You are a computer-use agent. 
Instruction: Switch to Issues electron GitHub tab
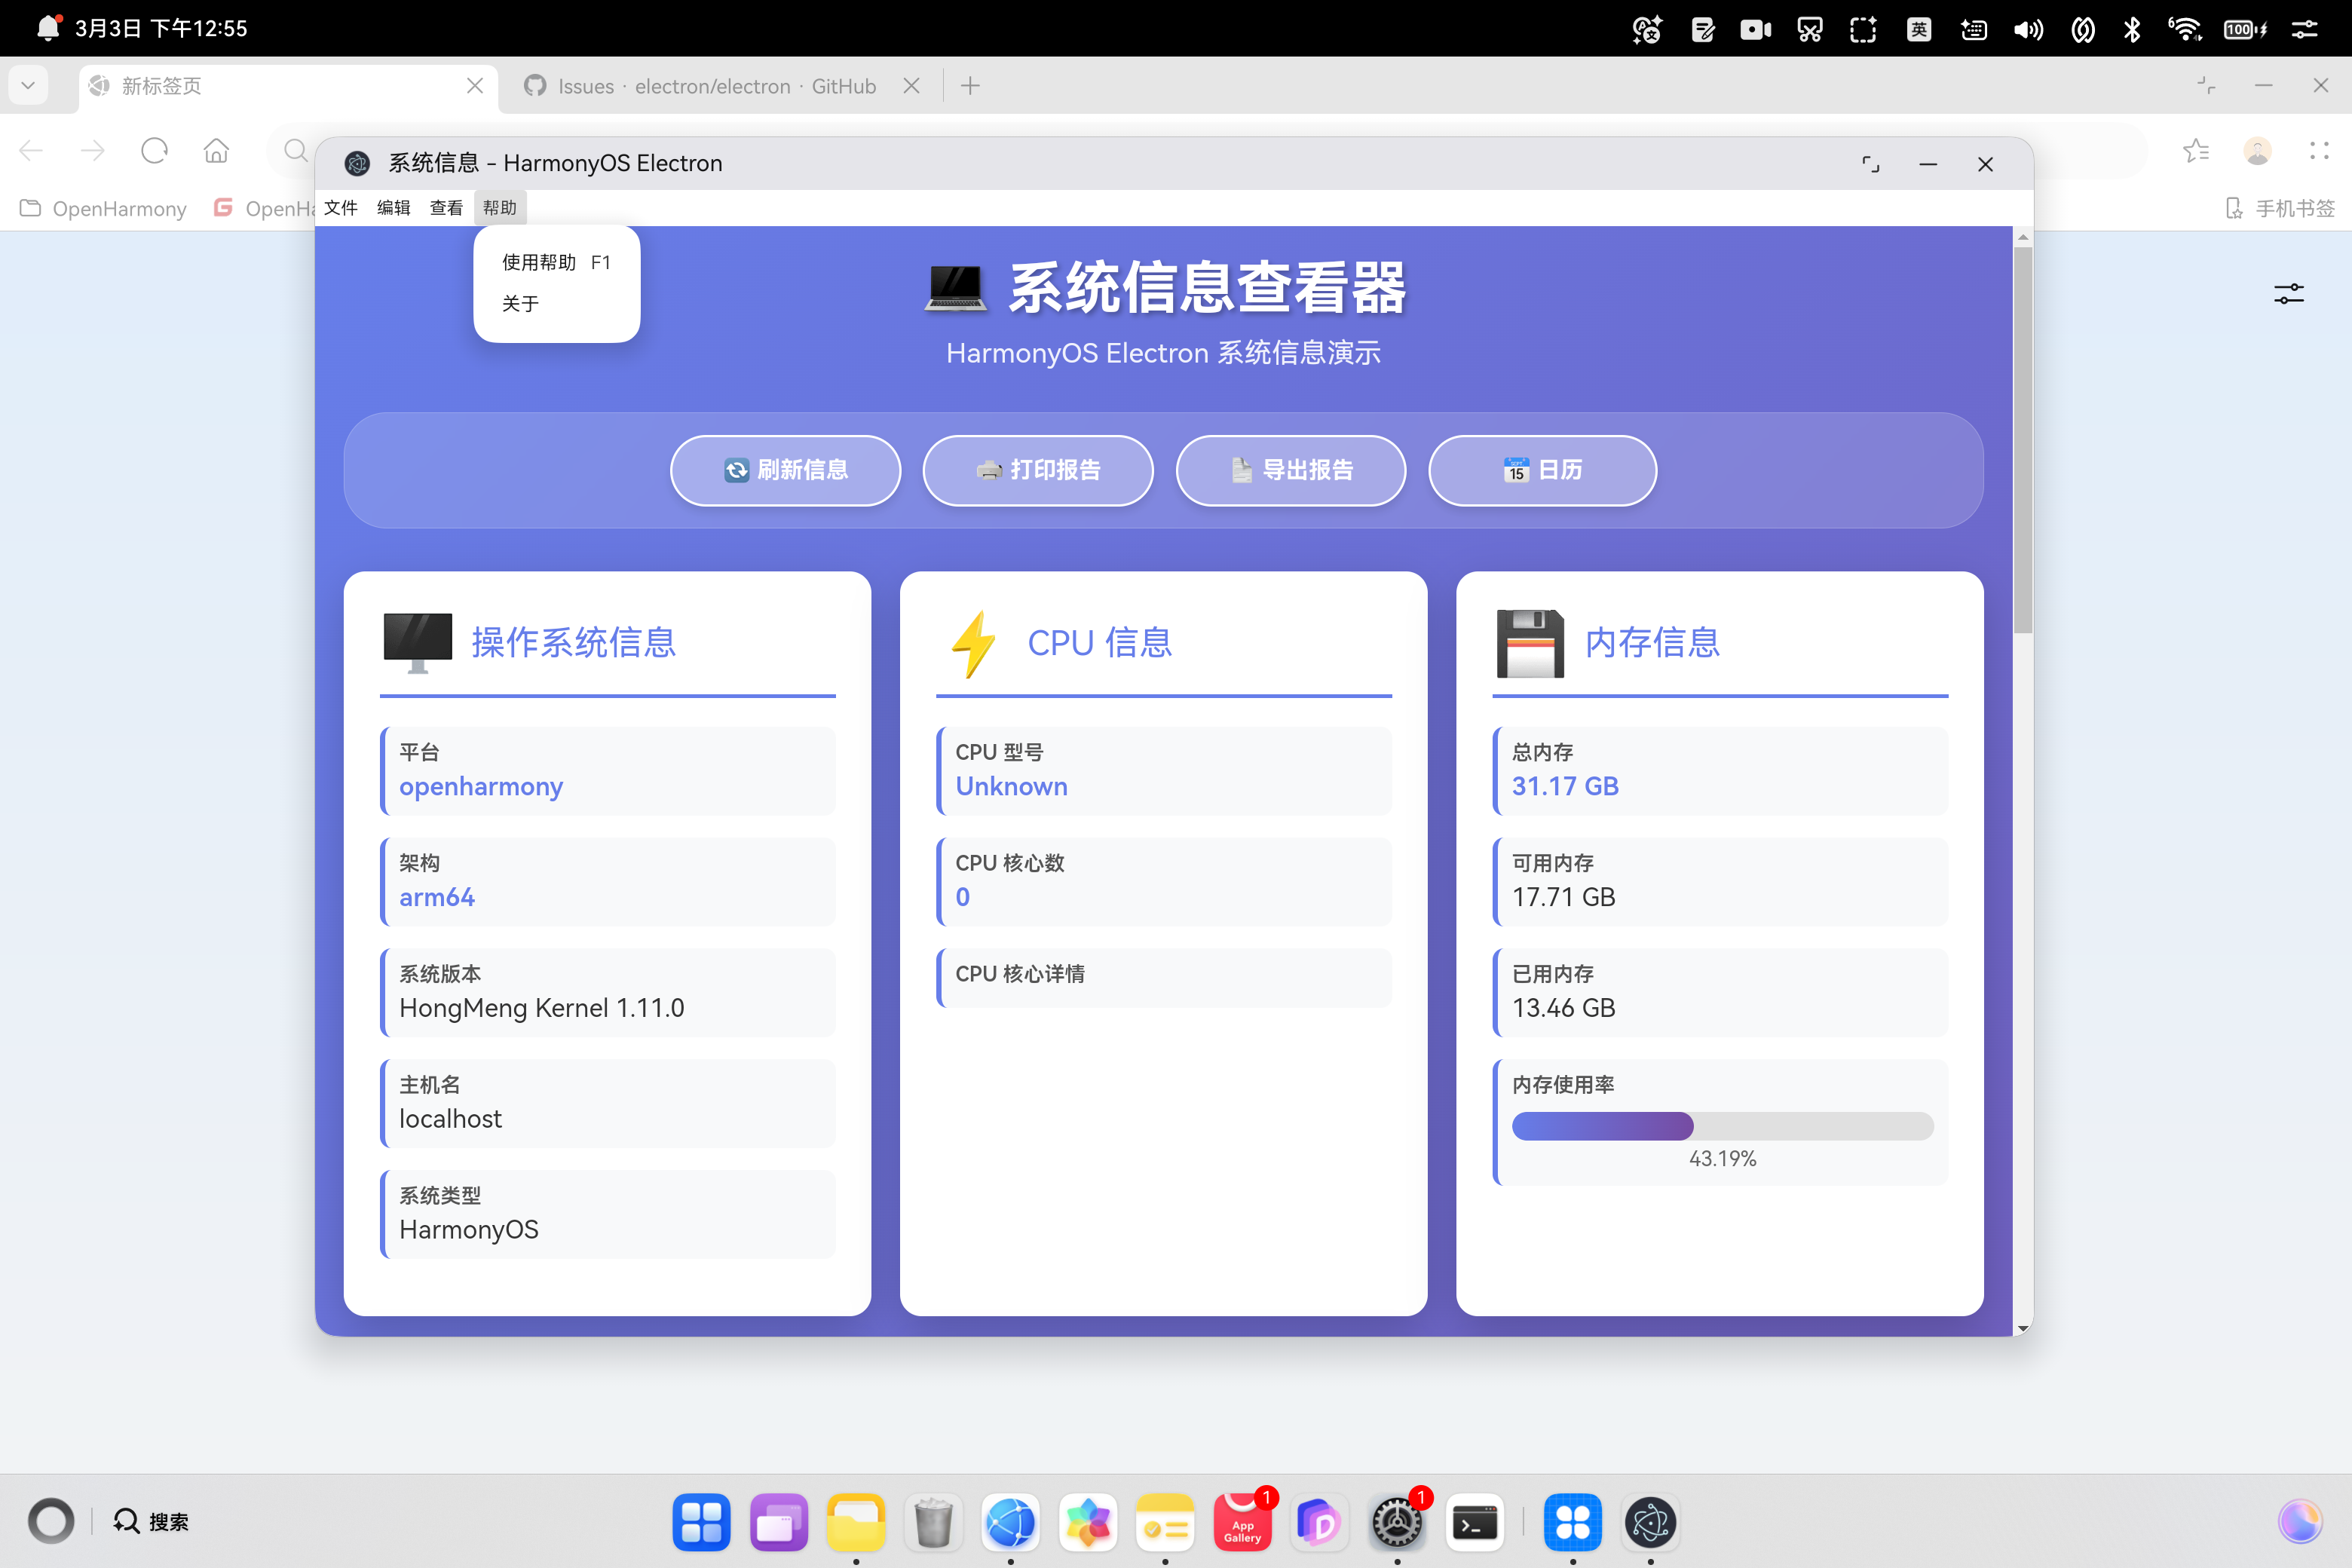pos(716,86)
